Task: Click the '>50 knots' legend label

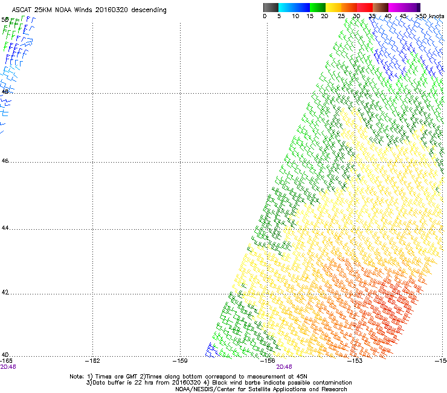Action: 429,16
